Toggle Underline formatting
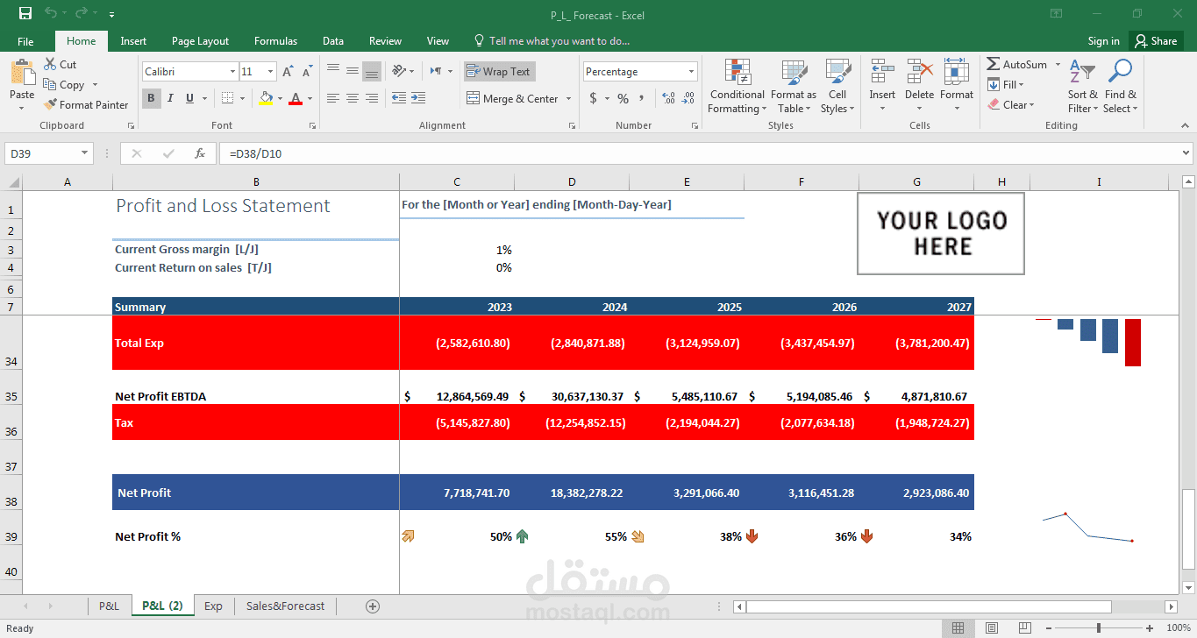Screen dimensions: 1197x638 189,98
